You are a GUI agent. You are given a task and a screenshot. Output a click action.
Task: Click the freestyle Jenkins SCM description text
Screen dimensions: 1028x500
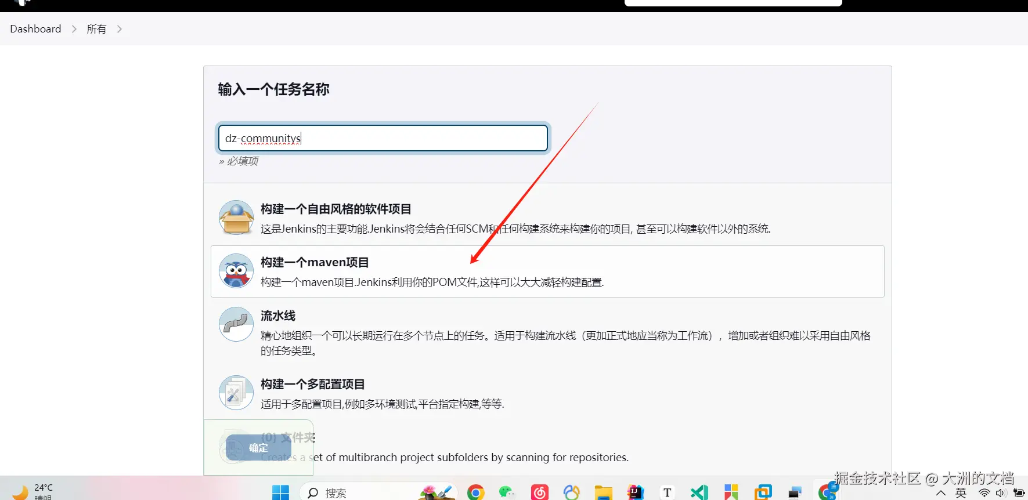[x=515, y=229]
